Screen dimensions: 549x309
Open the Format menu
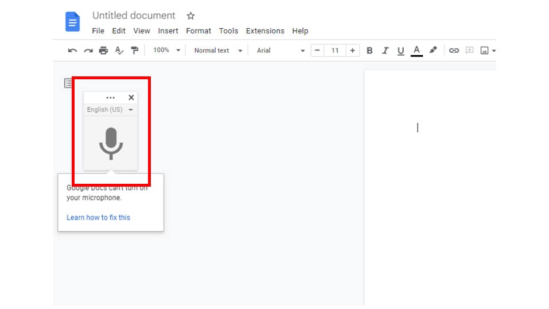(x=198, y=31)
